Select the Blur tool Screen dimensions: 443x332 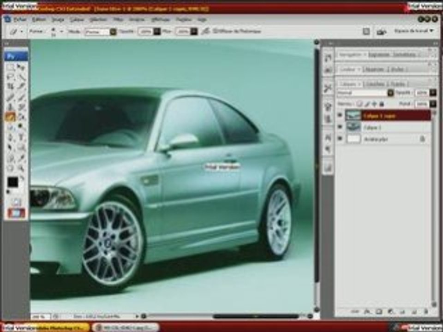coord(11,127)
